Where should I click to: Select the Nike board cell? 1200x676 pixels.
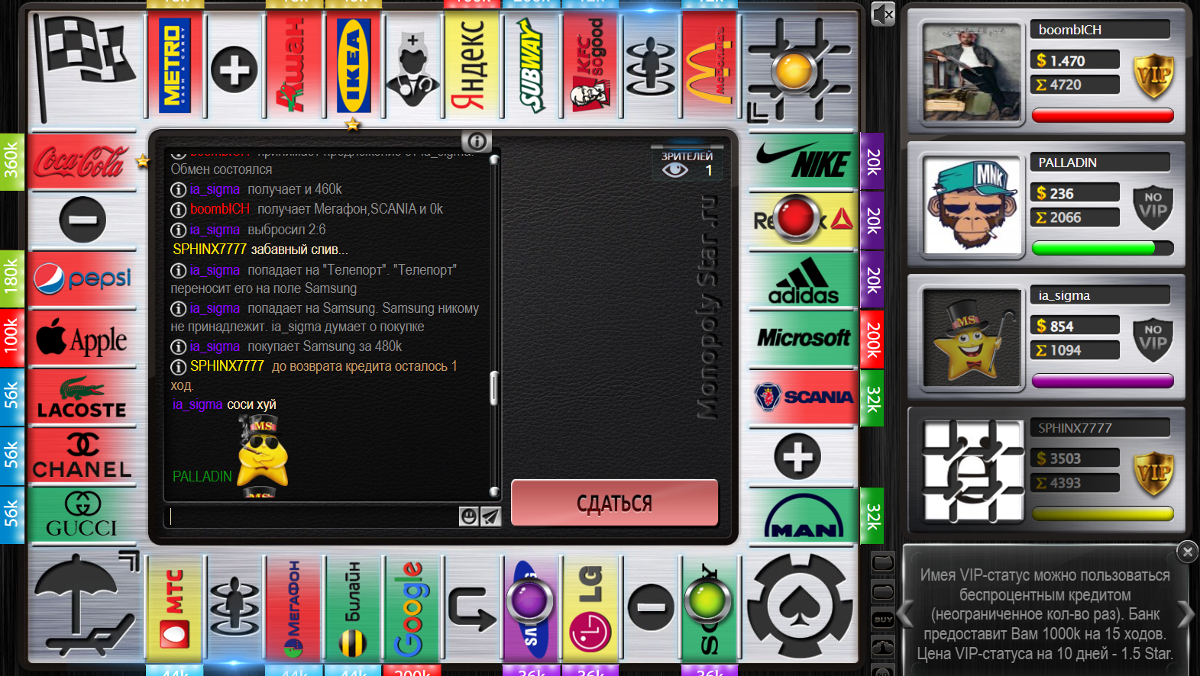tap(804, 162)
